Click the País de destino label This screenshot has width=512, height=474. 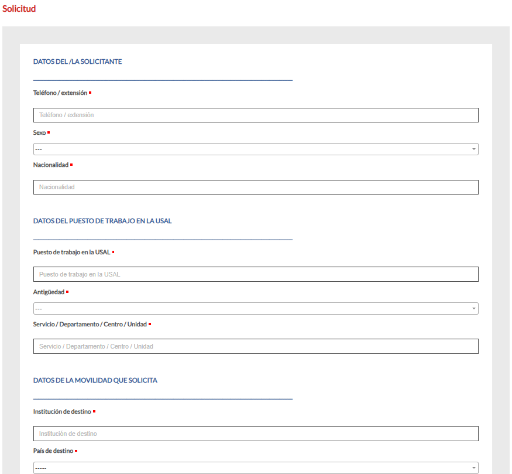click(x=53, y=451)
